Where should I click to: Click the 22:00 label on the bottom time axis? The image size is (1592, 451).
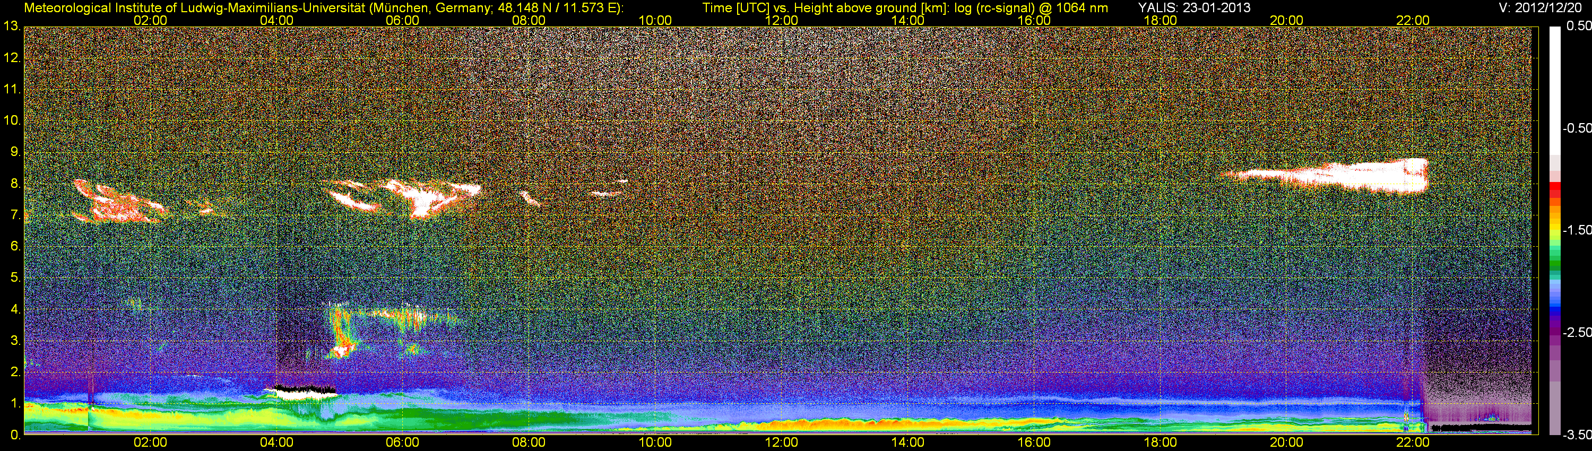[1413, 443]
